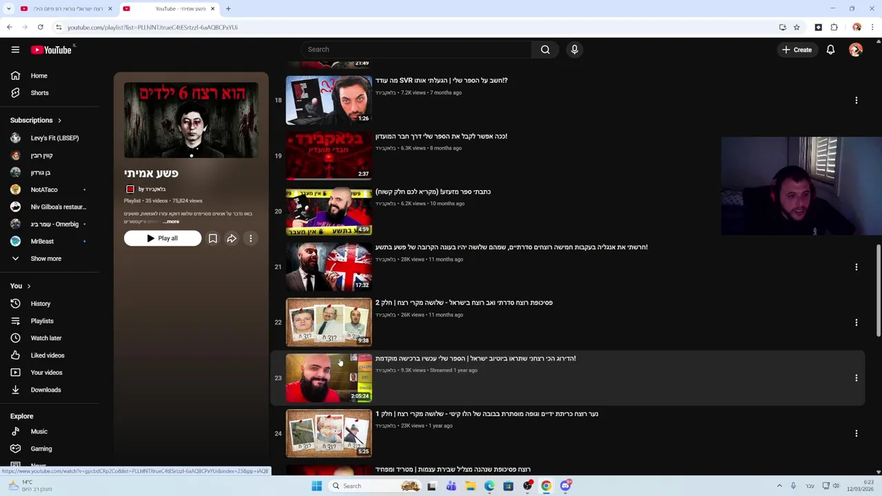Open playlist more-options three dots

click(x=251, y=238)
